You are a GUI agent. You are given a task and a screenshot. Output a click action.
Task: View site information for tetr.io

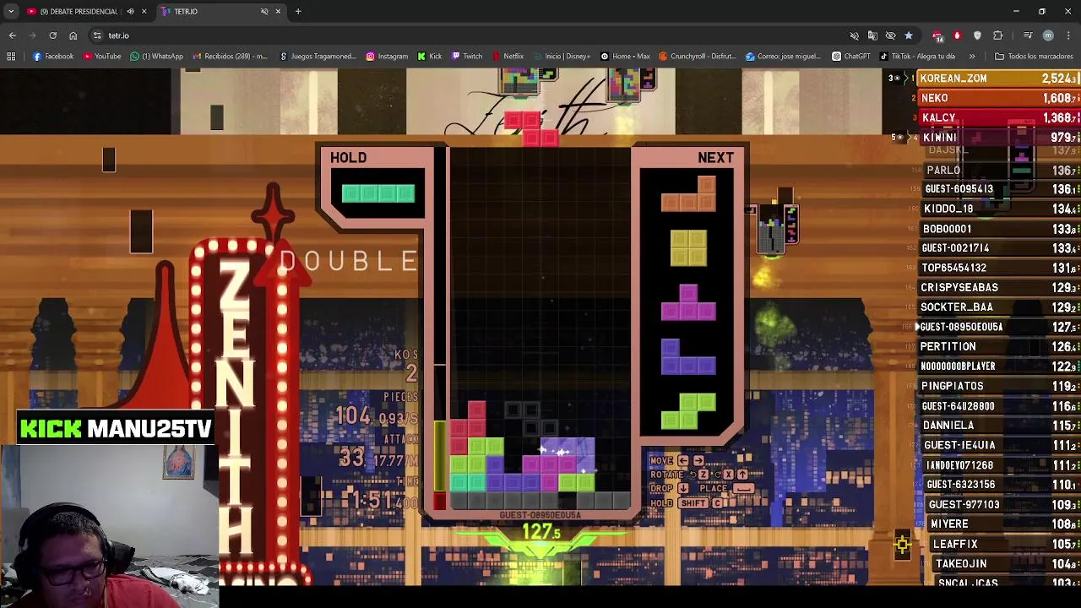point(97,35)
